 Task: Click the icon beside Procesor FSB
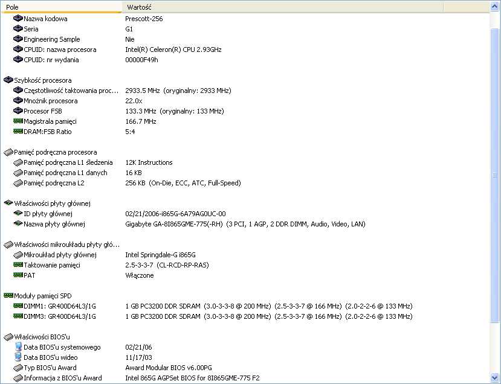18,111
